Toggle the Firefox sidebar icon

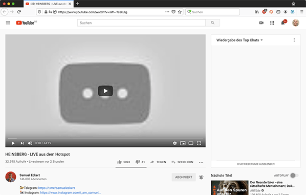[x=278, y=12]
